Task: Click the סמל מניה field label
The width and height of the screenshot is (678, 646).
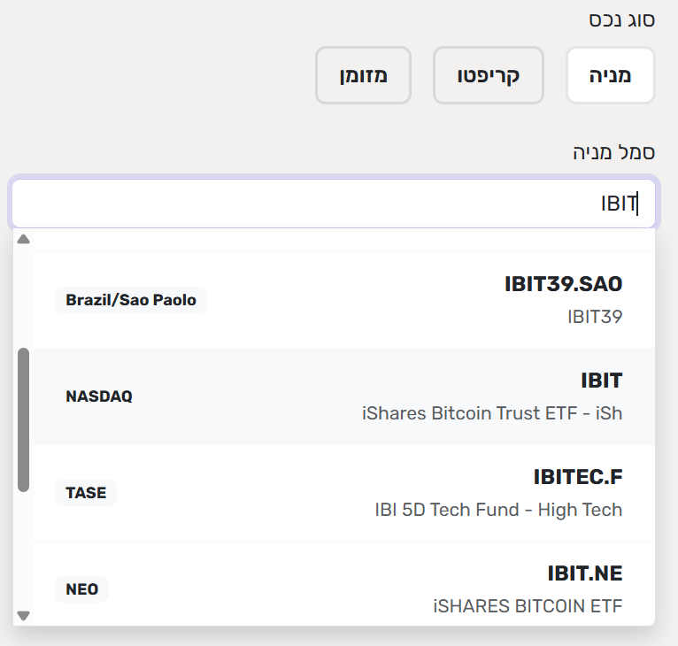Action: pyautogui.click(x=613, y=152)
